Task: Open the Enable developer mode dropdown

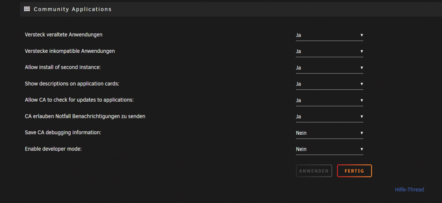Action: coord(329,149)
